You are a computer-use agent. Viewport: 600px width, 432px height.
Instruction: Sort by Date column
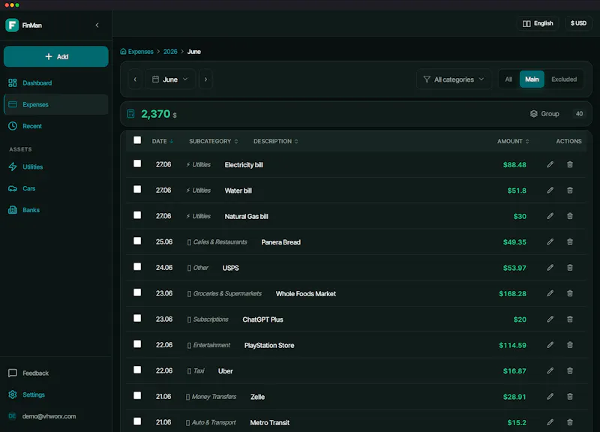click(x=163, y=141)
